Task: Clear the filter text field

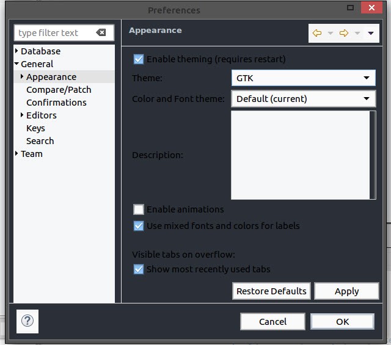Action: [x=101, y=32]
